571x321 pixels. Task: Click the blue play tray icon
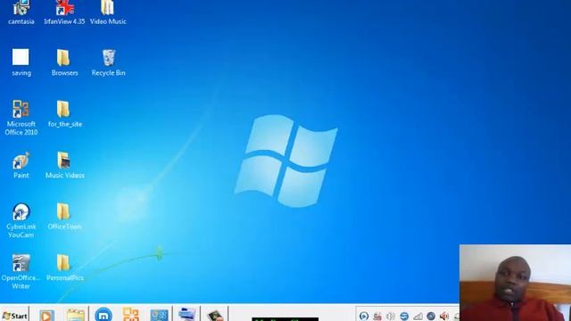click(x=364, y=316)
